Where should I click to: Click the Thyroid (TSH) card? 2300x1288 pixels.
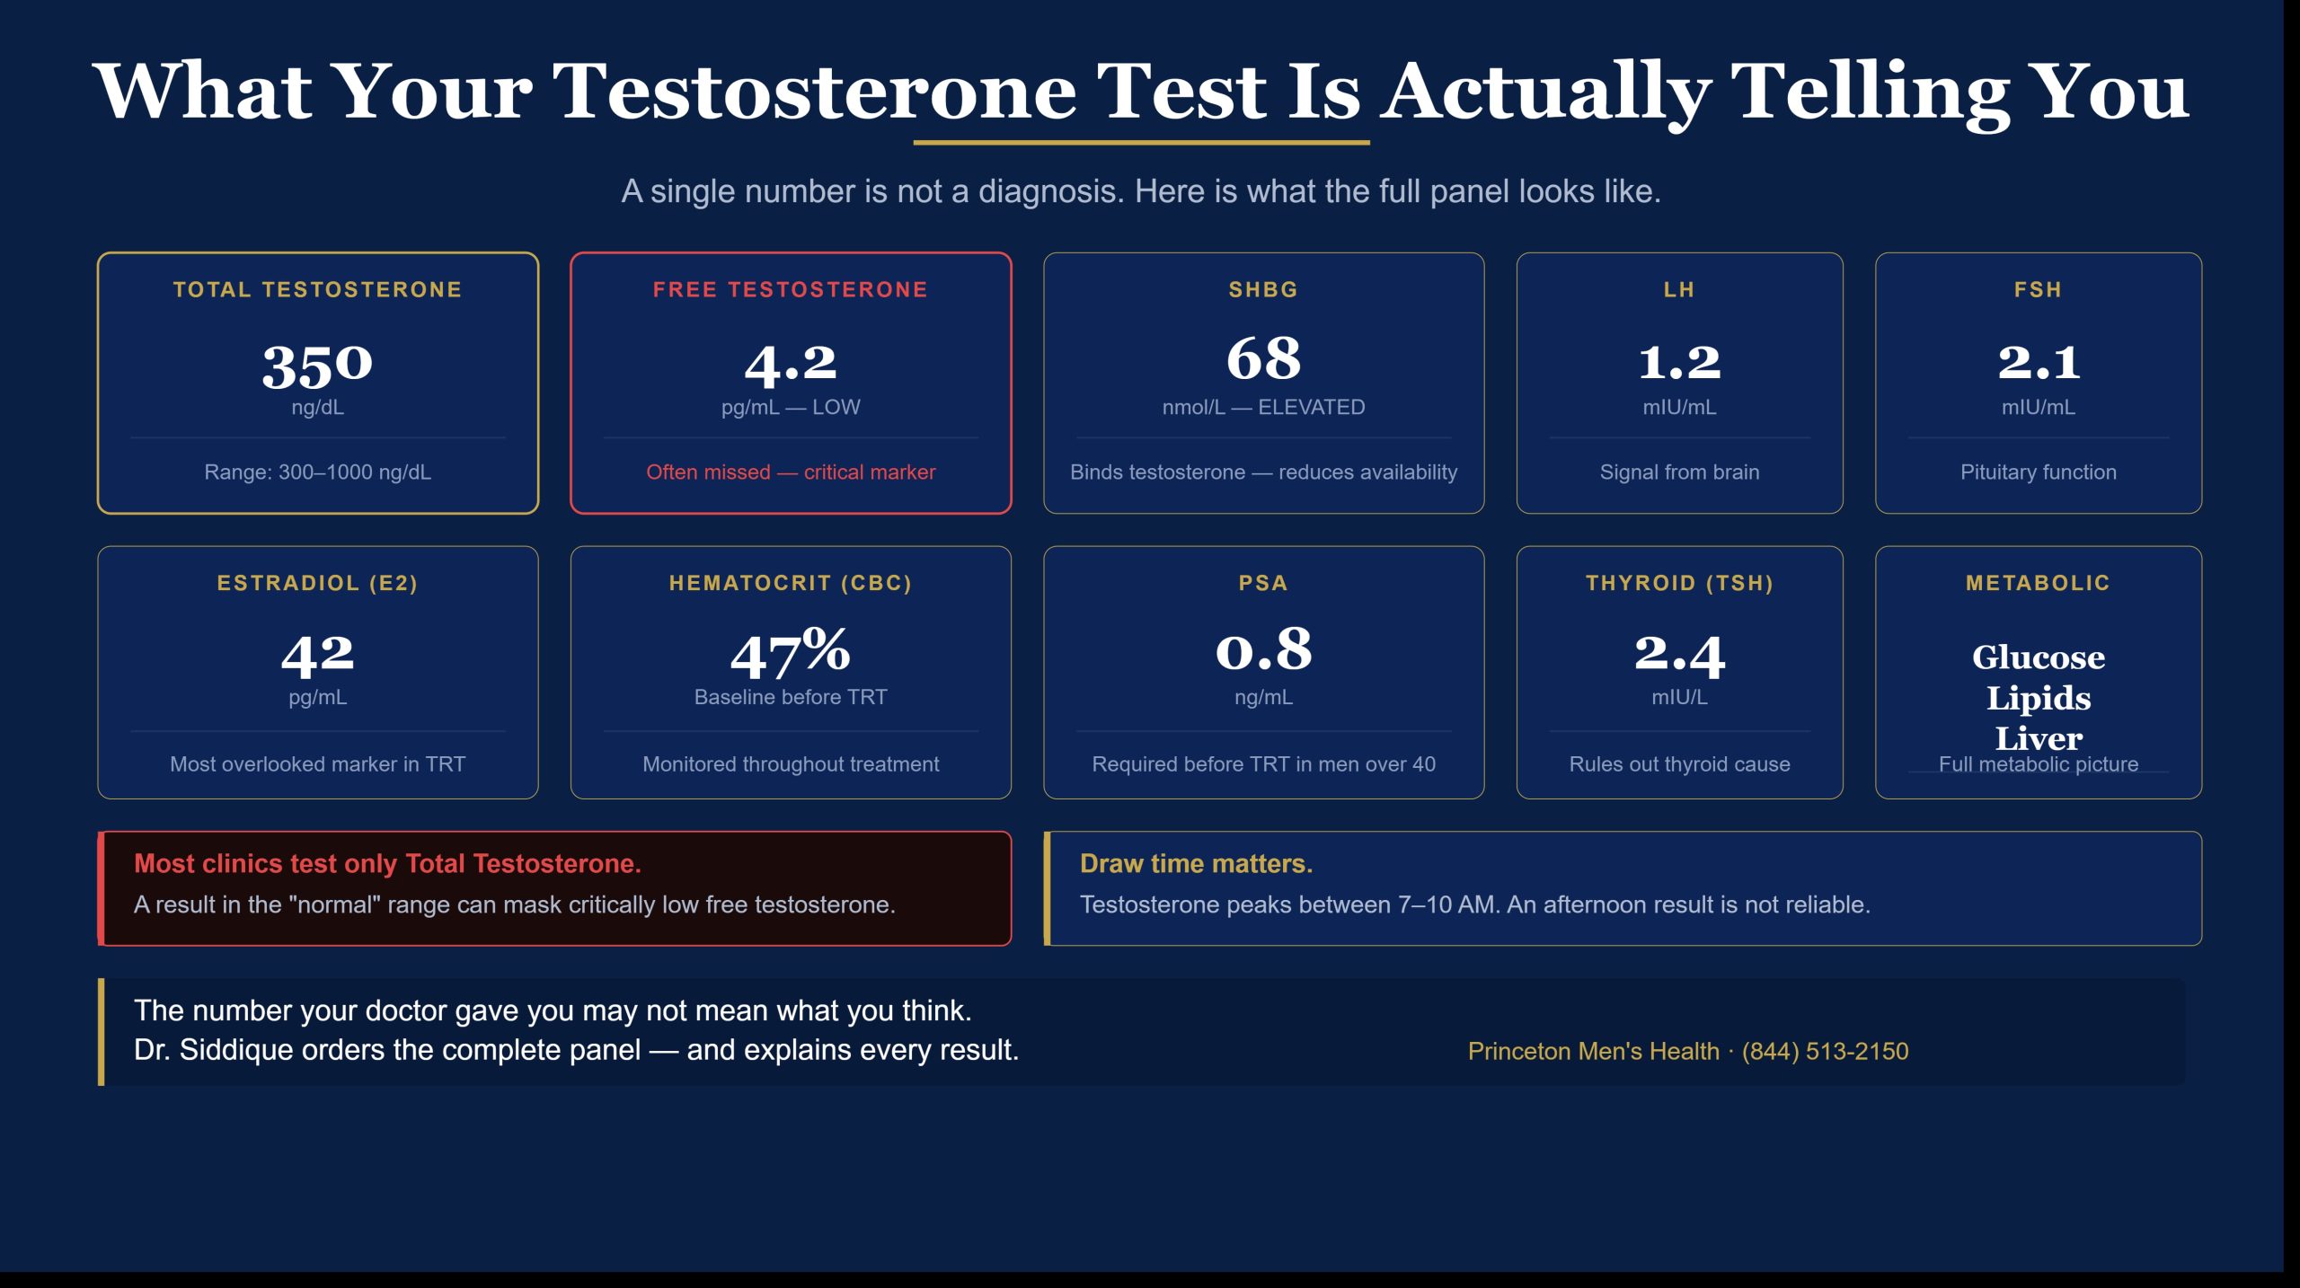(x=1679, y=672)
